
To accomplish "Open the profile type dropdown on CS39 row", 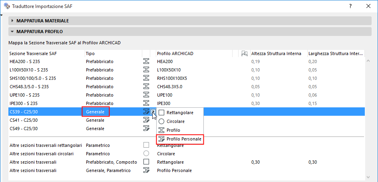I will click(x=153, y=112).
